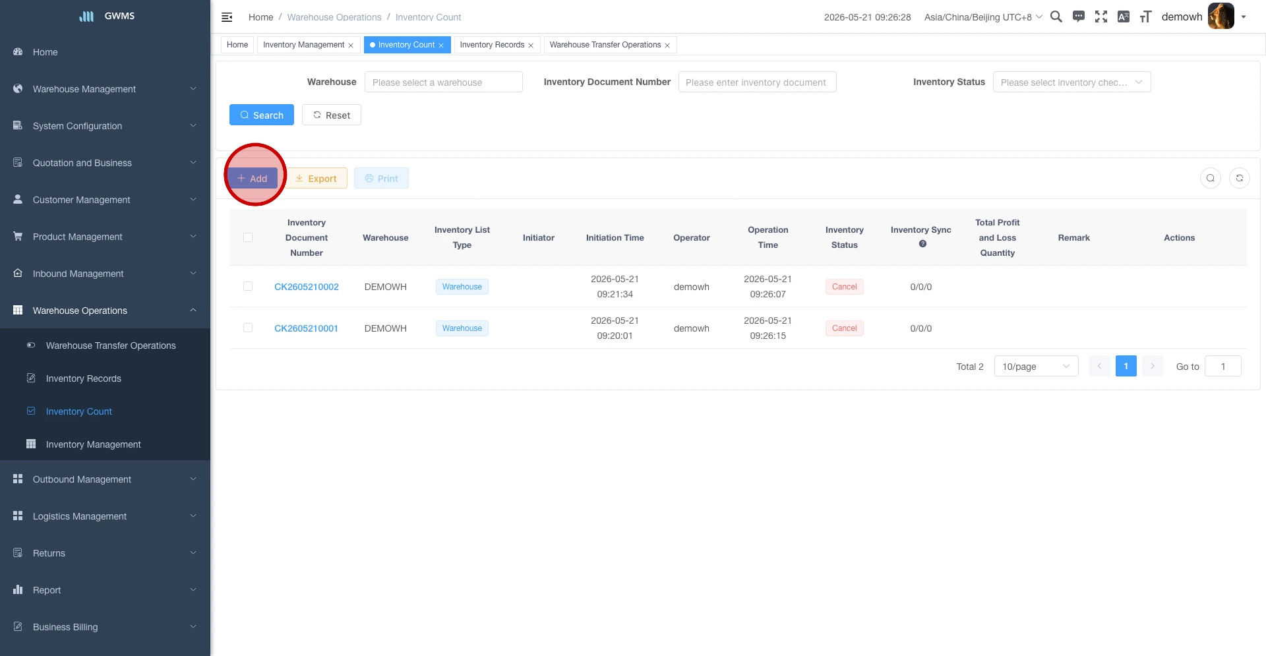Image resolution: width=1266 pixels, height=656 pixels.
Task: Check the row CK2605210001 checkbox
Action: (x=248, y=328)
